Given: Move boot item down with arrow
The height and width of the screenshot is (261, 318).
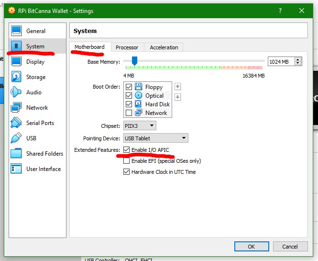Looking at the screenshot, I should tap(178, 97).
